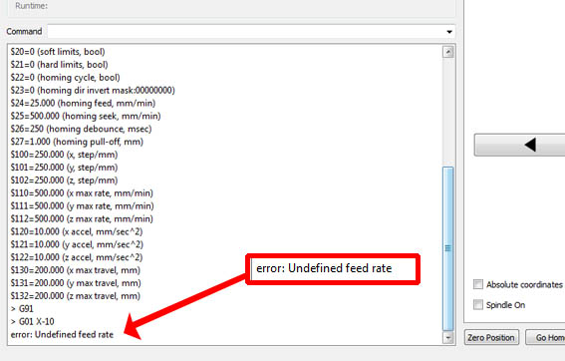The image size is (565, 361).
Task: Click the Runtime label
Action: point(31,6)
